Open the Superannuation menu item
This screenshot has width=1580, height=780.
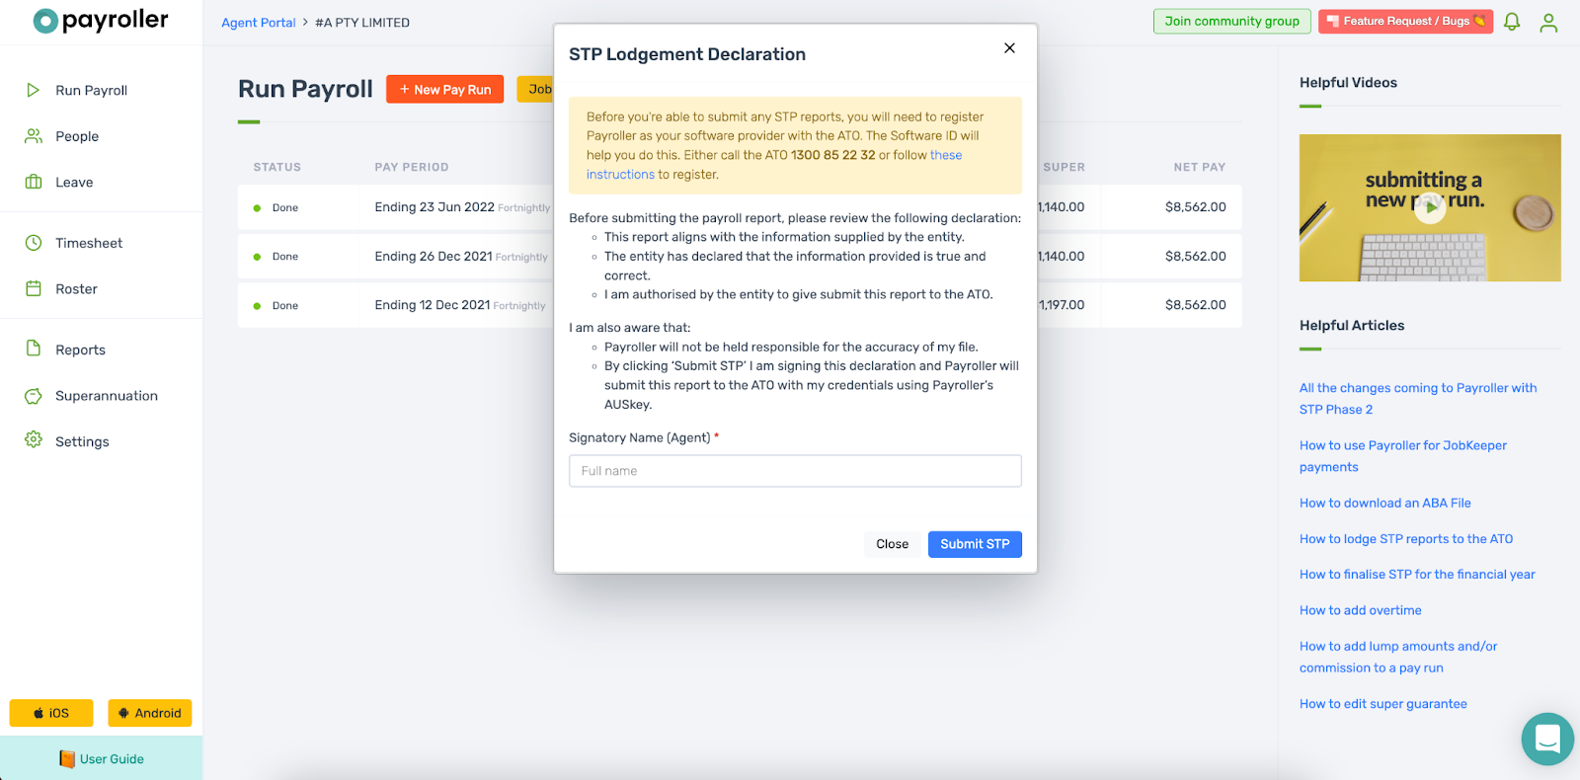pos(107,396)
